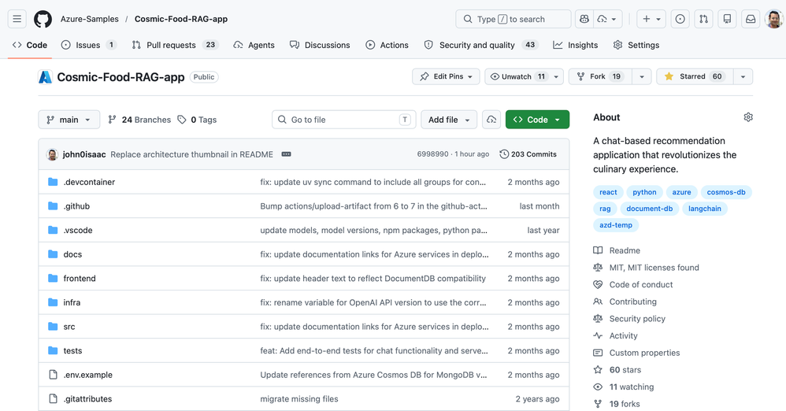Open the Copilot agents dropdown in the header
The width and height of the screenshot is (786, 411).
607,19
